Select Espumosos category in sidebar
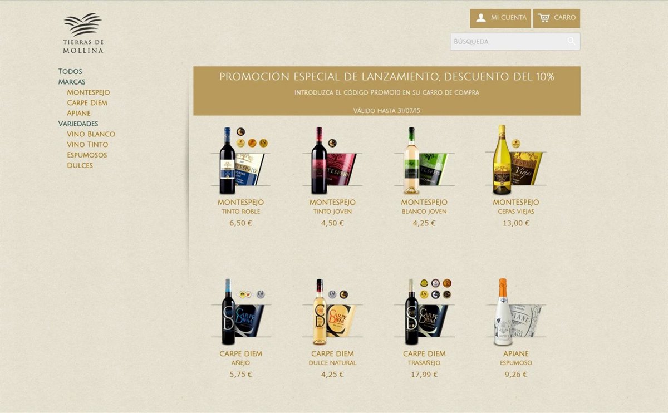This screenshot has height=413, width=668. (x=87, y=155)
